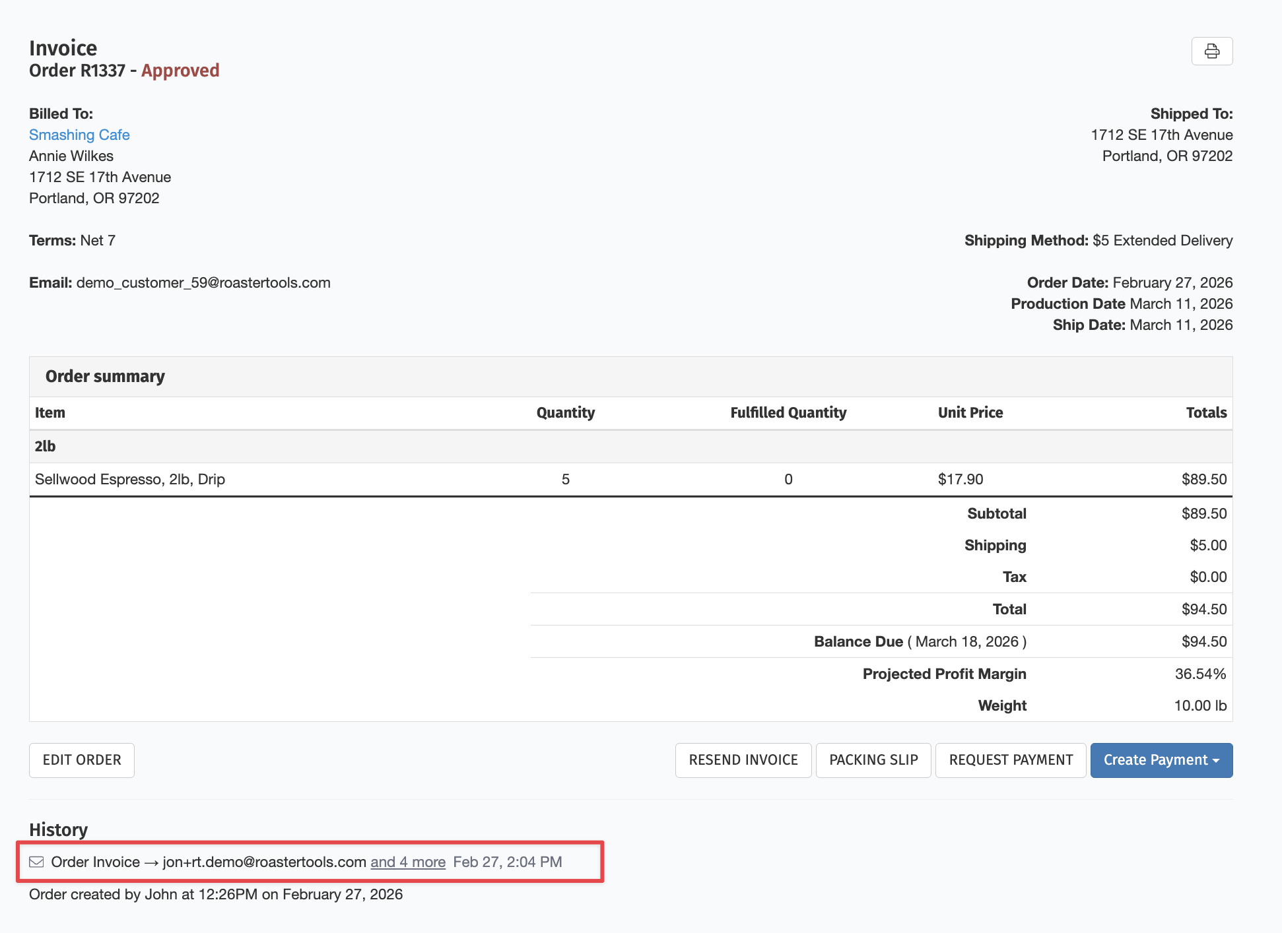The image size is (1282, 933).
Task: Click the Projected Profit Margin value
Action: [1199, 674]
